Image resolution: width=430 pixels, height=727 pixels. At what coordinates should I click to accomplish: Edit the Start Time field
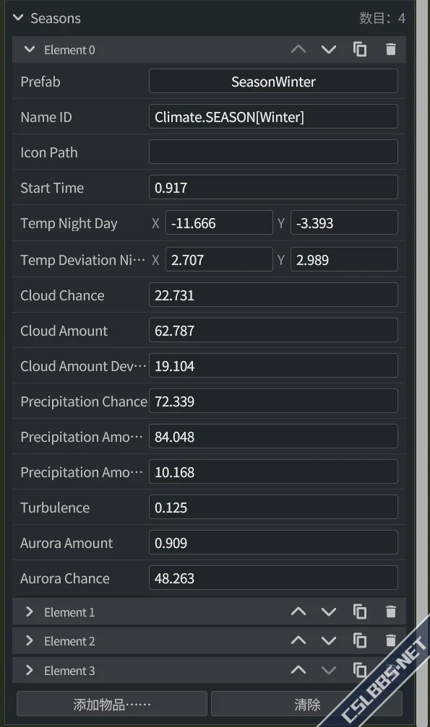point(273,187)
